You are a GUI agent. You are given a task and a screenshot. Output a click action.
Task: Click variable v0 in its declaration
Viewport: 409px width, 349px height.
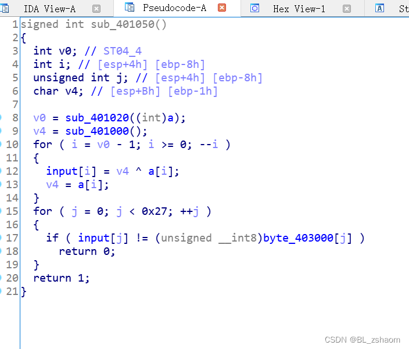[65, 51]
